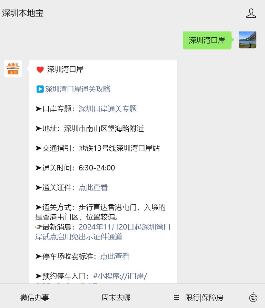
Task: Select the green 深圳湾口岸 sent message bubble
Action: [207, 40]
